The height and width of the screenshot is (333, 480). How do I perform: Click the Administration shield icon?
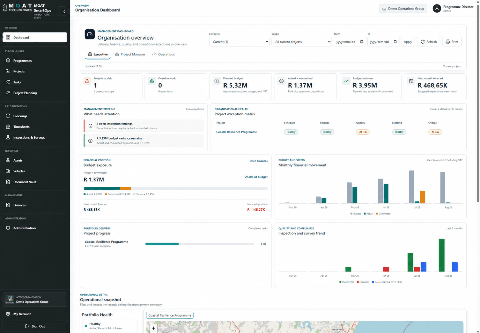click(8, 228)
